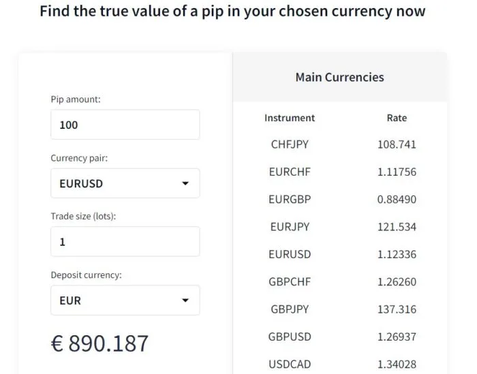Screen dimensions: 477x374
Task: Choose the EURGBP instrument entry
Action: [x=290, y=200]
